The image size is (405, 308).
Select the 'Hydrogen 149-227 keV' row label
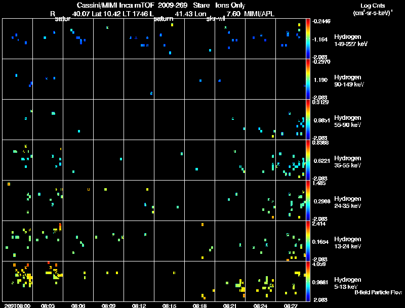coord(350,40)
